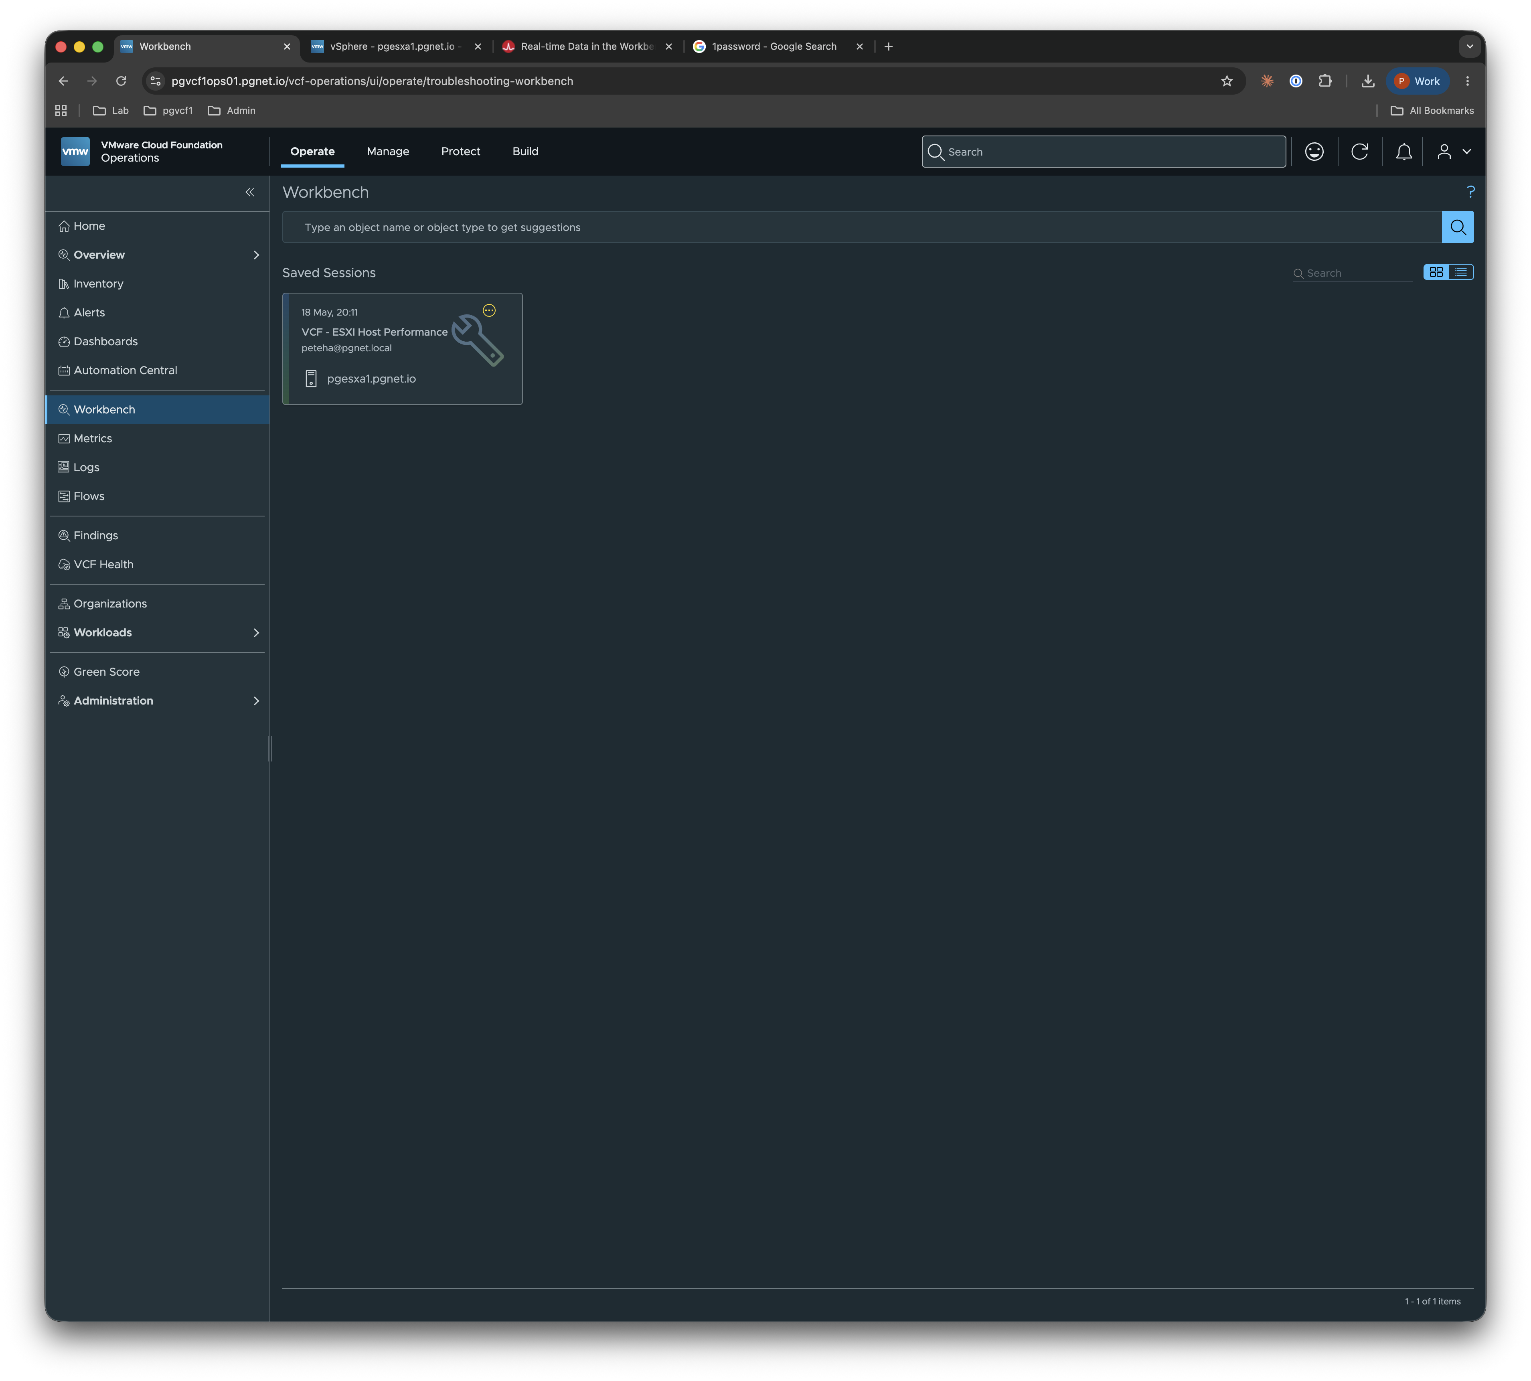The width and height of the screenshot is (1531, 1381).
Task: Open the feedback smiley icon
Action: pyautogui.click(x=1314, y=152)
